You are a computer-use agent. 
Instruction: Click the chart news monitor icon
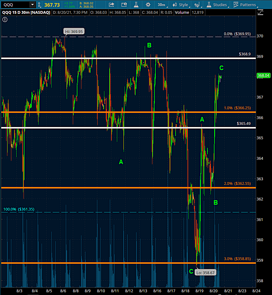124,5
